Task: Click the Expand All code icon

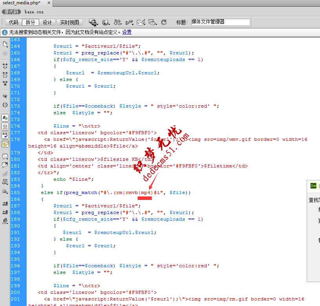Action: [5, 83]
